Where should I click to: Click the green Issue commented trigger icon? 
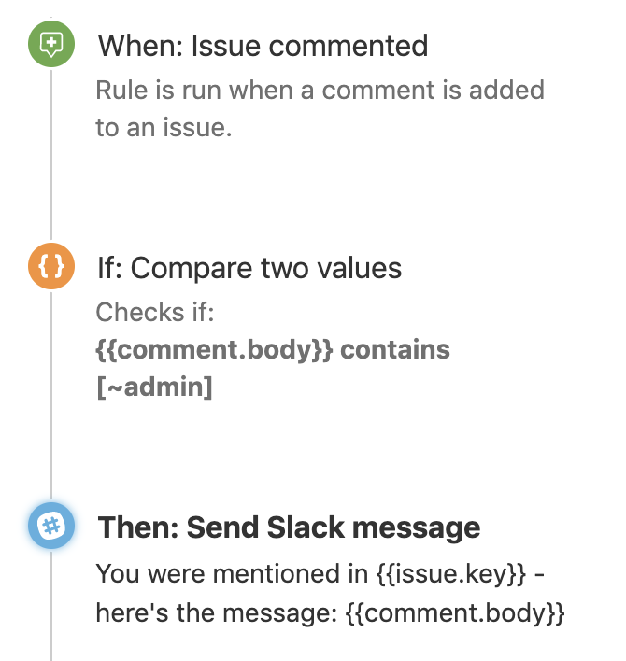point(51,44)
